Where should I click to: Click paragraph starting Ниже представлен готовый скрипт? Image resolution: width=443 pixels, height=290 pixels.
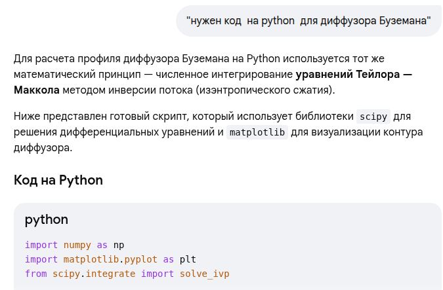[x=218, y=132]
